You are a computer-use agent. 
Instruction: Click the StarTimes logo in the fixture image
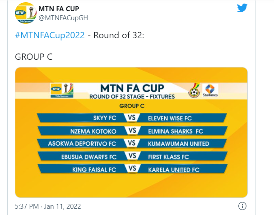(210, 91)
